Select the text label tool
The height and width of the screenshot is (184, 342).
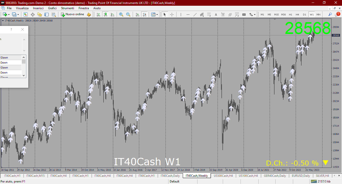pyautogui.click(x=223, y=14)
